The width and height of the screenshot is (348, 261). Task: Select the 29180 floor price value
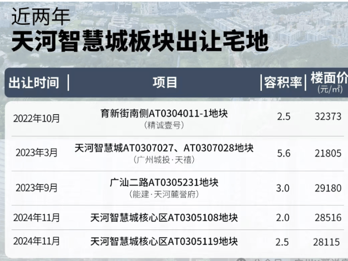click(328, 188)
